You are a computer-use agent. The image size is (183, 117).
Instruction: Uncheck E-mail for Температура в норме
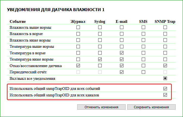(122, 53)
